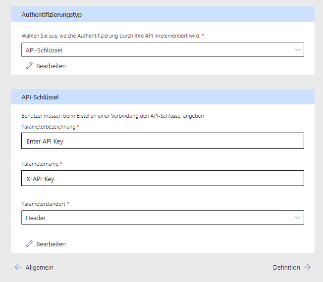Go back to the Allgemein step
Screen dimensions: 323x282
tap(39, 267)
